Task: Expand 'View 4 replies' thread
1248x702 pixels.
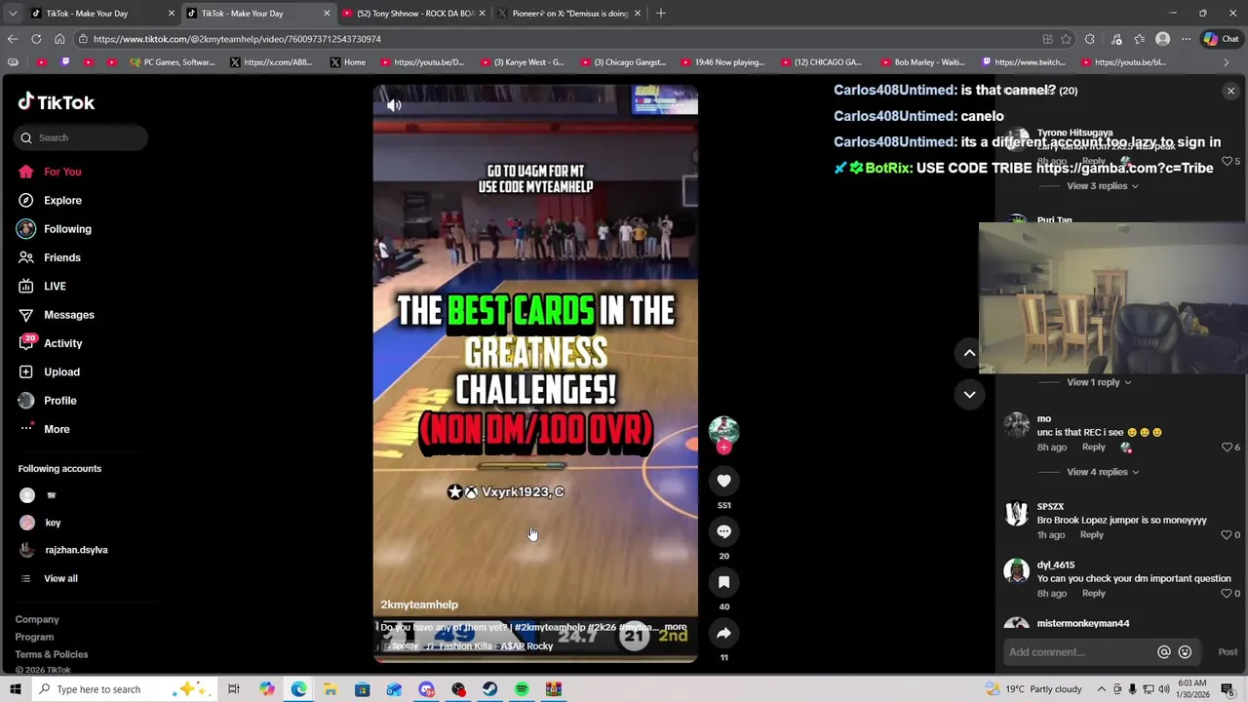Action: pyautogui.click(x=1102, y=472)
